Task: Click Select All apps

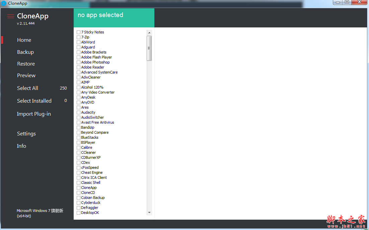Action: [27, 88]
